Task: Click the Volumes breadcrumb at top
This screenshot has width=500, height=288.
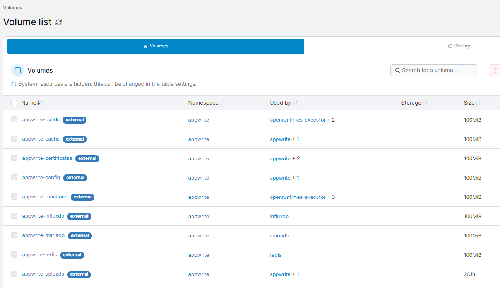Action: (x=13, y=8)
